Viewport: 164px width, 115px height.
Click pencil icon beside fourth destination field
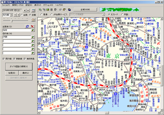click(33, 49)
